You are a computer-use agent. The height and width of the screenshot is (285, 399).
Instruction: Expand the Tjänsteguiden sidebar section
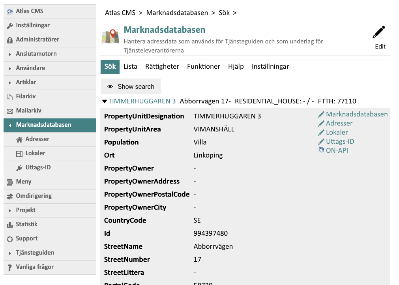tap(10, 253)
